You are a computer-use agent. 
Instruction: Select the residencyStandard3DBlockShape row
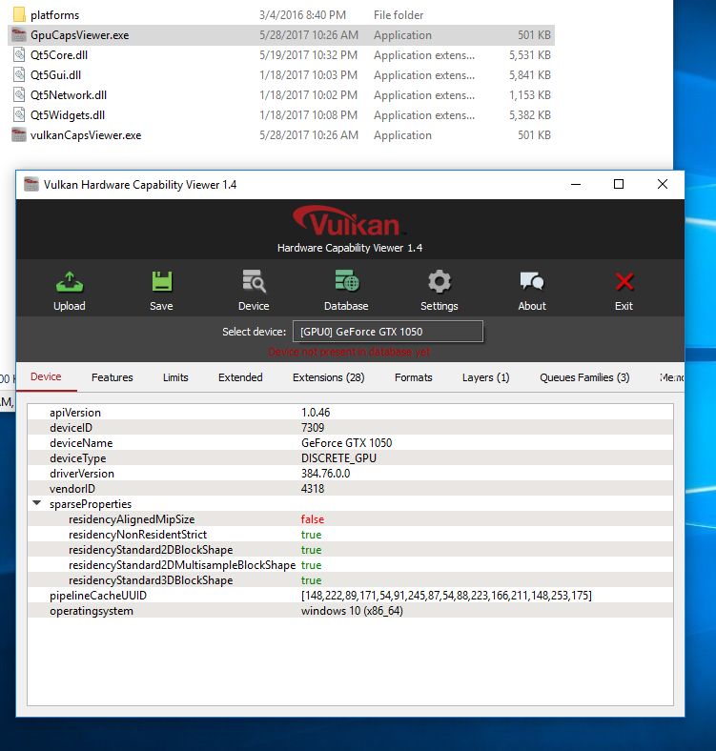(350, 580)
